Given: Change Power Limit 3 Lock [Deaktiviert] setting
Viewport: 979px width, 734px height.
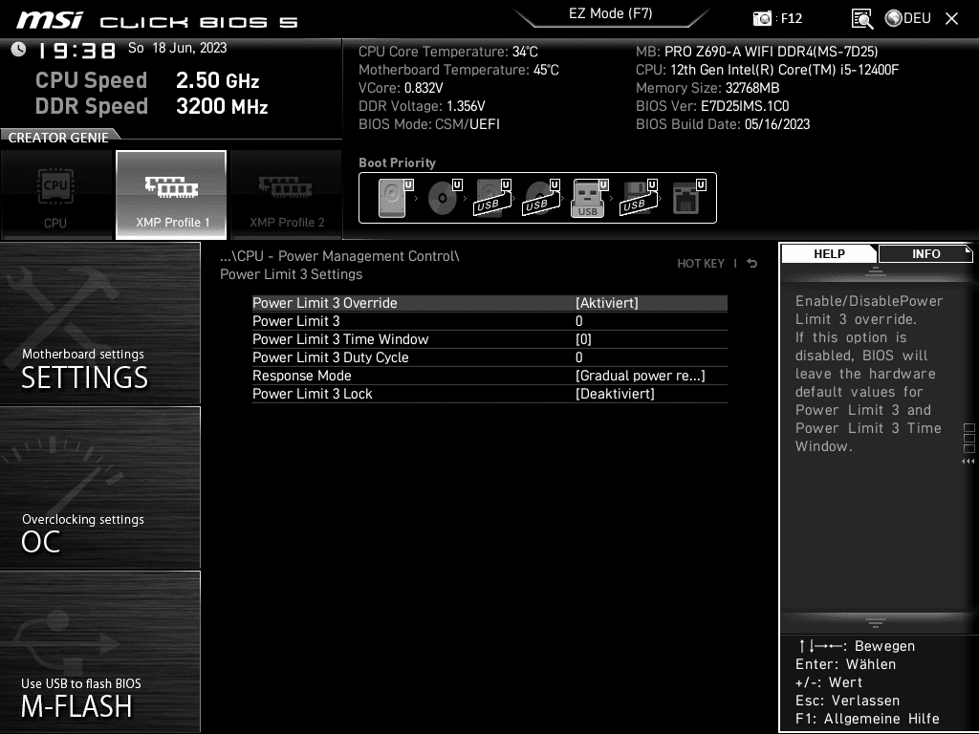Looking at the screenshot, I should [x=615, y=393].
